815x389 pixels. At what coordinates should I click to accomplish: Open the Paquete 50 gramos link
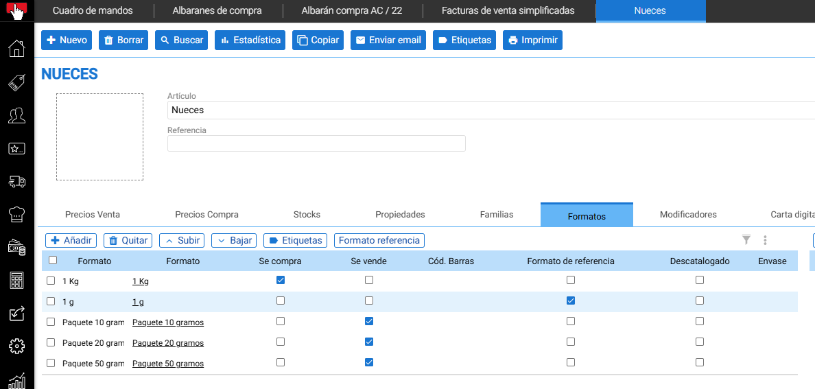click(168, 364)
